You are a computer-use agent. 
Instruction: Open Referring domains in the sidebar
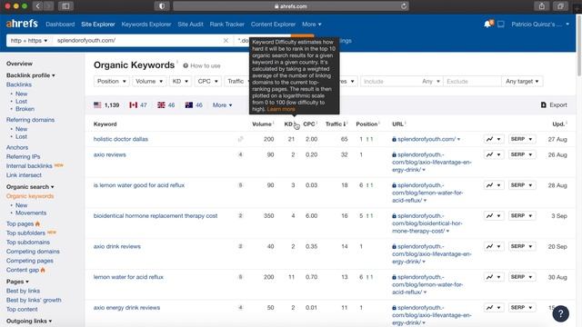click(x=30, y=120)
